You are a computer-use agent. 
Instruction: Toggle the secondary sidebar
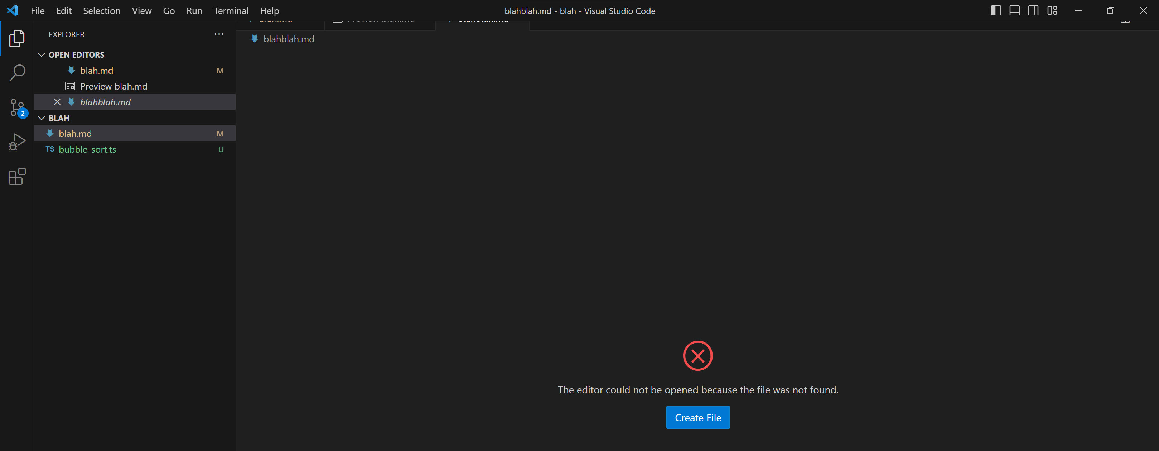[x=1033, y=10]
